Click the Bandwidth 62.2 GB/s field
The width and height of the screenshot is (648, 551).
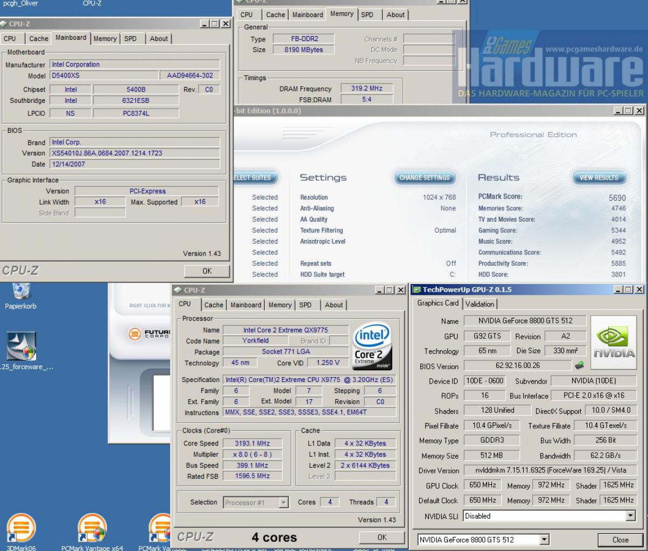605,455
